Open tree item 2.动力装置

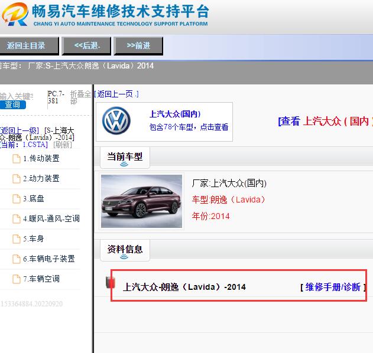click(x=41, y=178)
